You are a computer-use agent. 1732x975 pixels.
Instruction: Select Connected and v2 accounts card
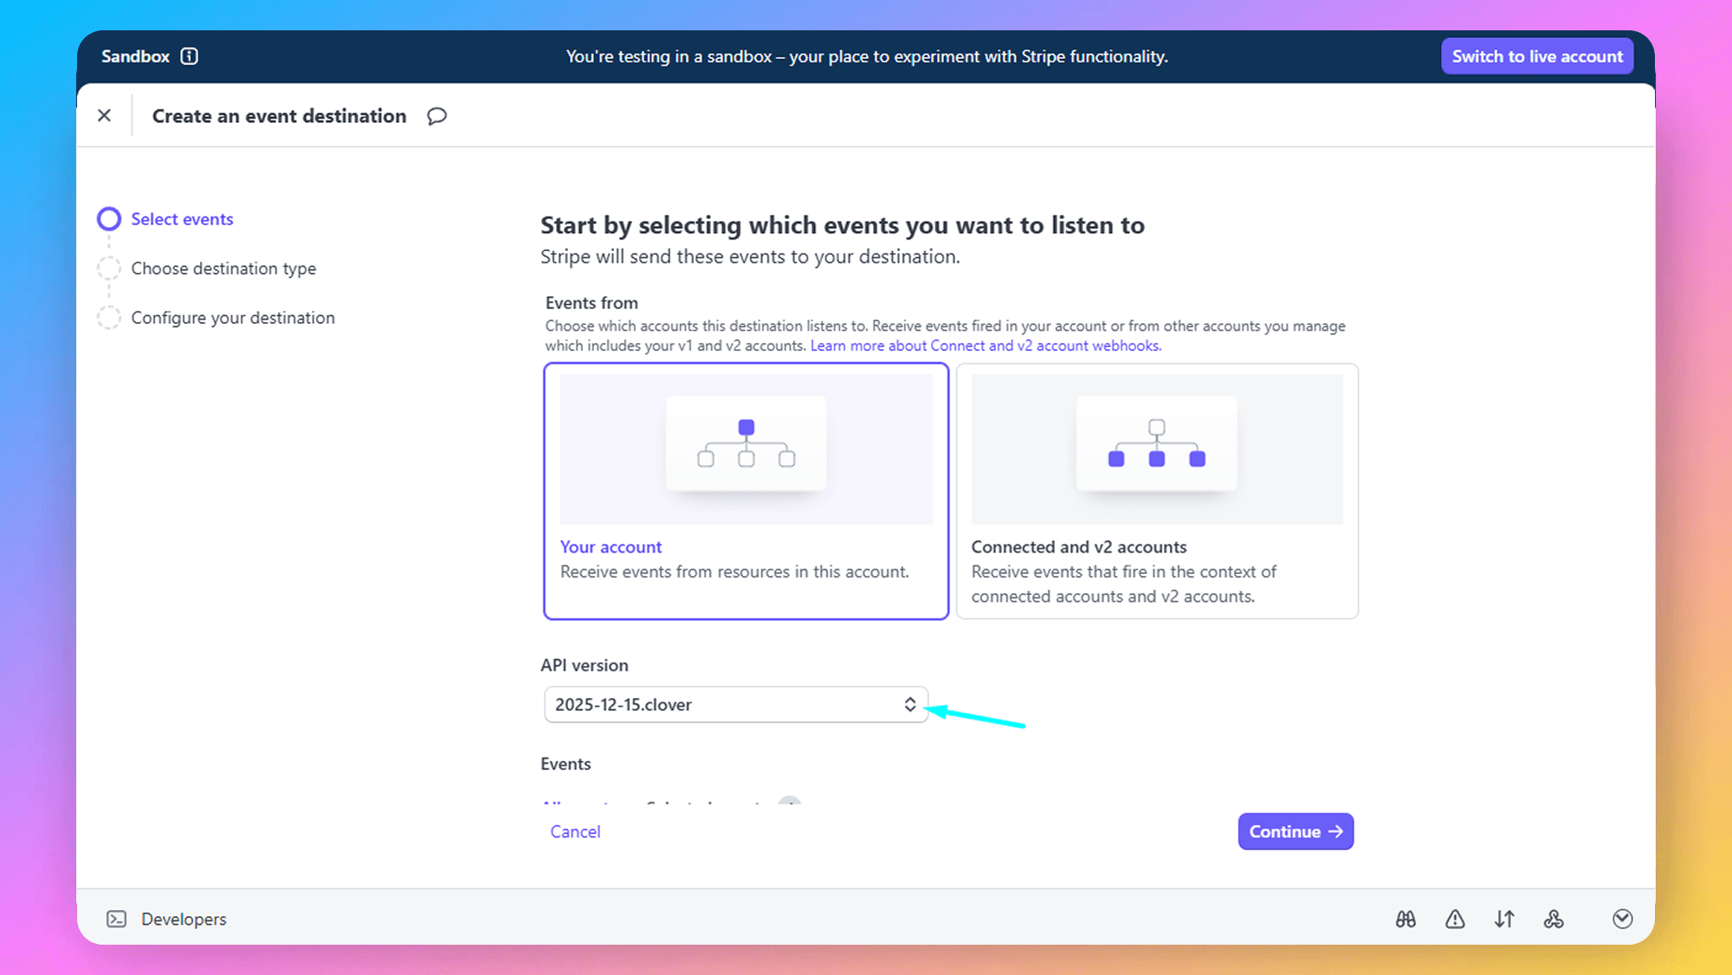pyautogui.click(x=1156, y=491)
